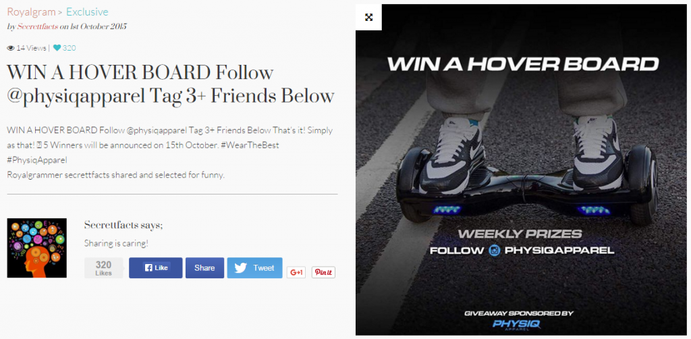Open the Exclusive category link
Viewport: 691px width, 339px height.
coord(87,12)
